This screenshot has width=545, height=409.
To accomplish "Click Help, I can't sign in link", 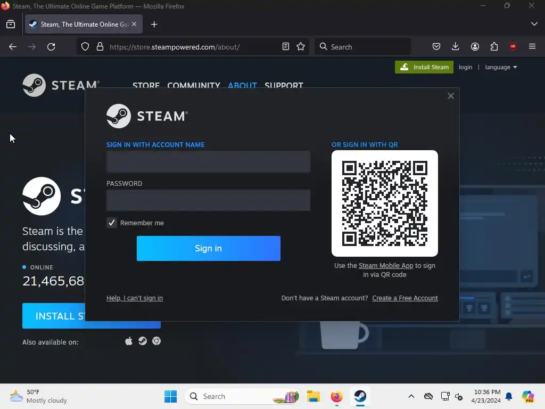I will (135, 298).
